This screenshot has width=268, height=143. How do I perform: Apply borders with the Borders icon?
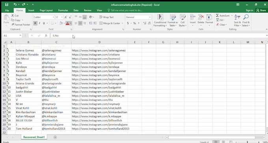point(52,23)
